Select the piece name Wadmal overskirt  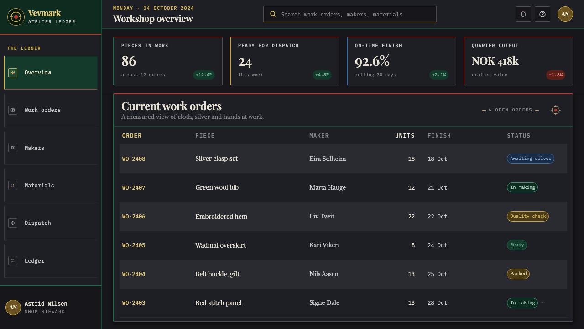pos(221,245)
